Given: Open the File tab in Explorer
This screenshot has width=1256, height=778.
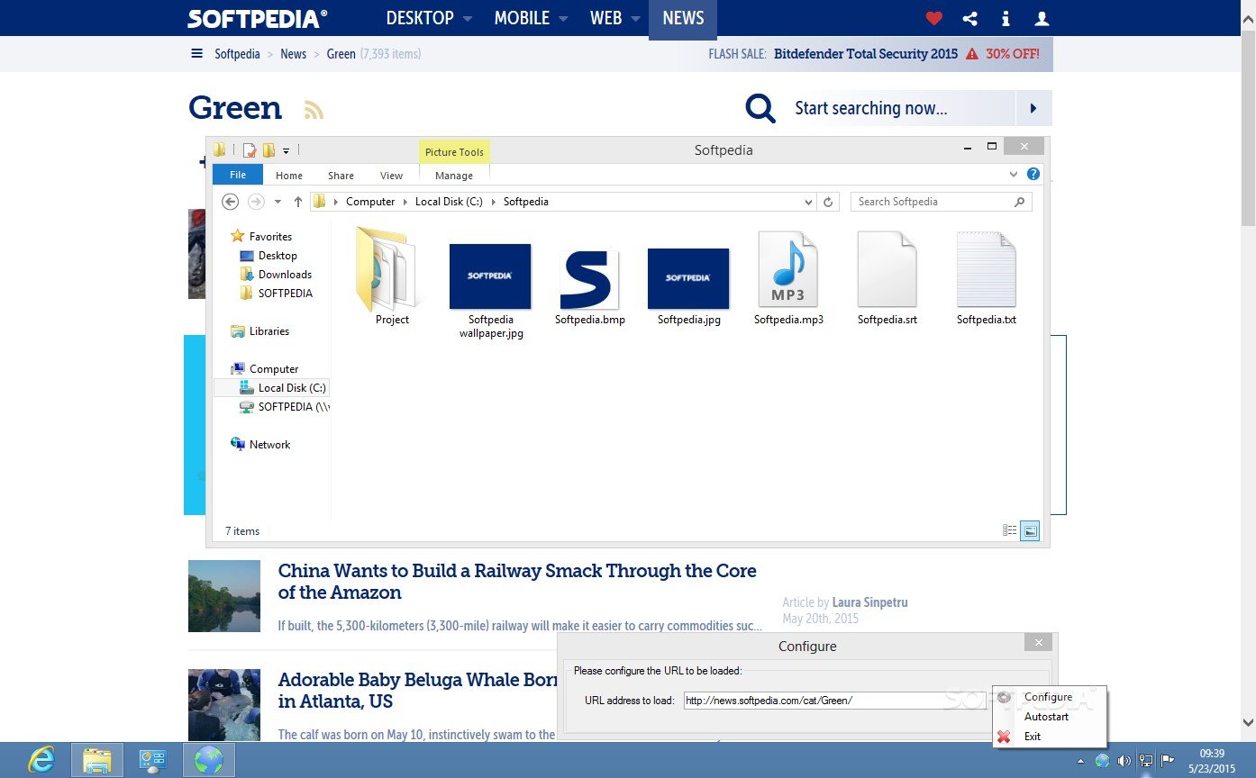Looking at the screenshot, I should pyautogui.click(x=238, y=175).
